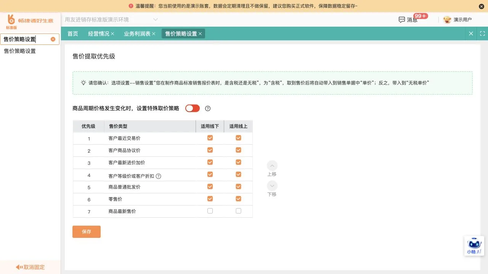The height and width of the screenshot is (274, 488).
Task: Select the 客户商品协议价 row
Action: tap(163, 150)
